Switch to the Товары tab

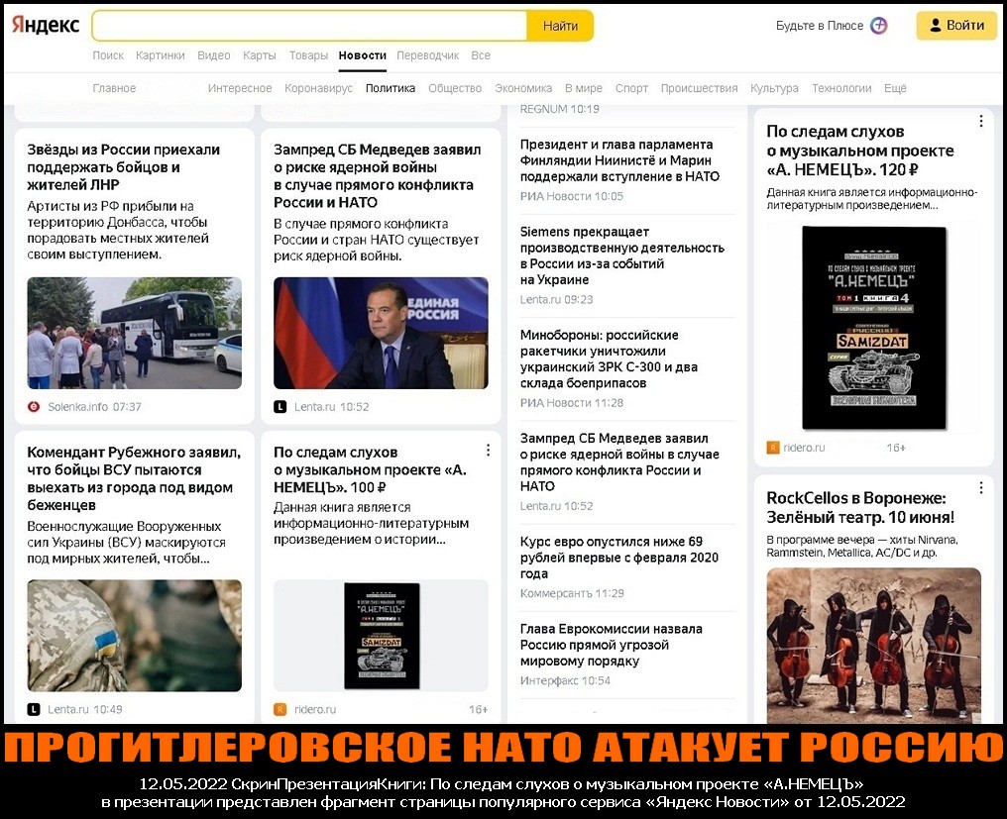(308, 55)
